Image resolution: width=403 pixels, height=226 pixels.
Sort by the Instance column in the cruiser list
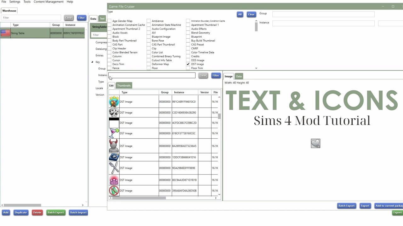click(x=179, y=92)
